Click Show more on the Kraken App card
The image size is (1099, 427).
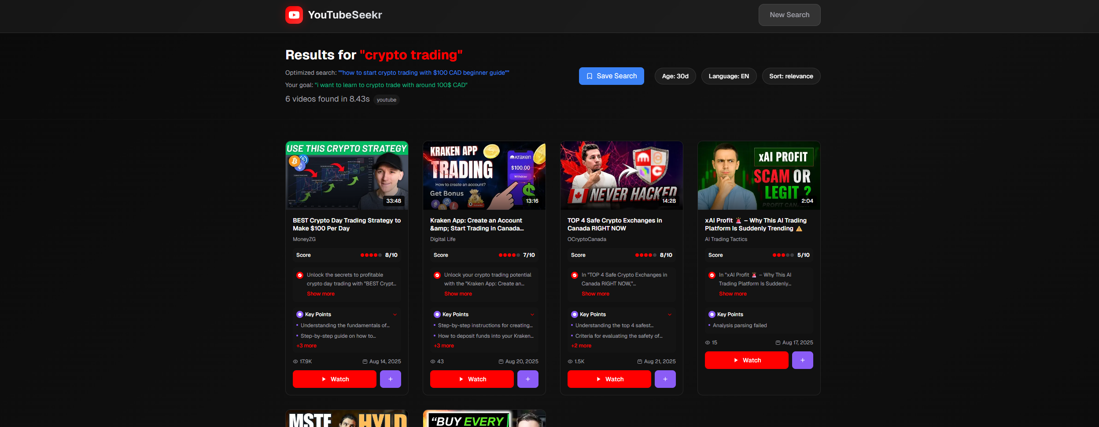pos(458,294)
